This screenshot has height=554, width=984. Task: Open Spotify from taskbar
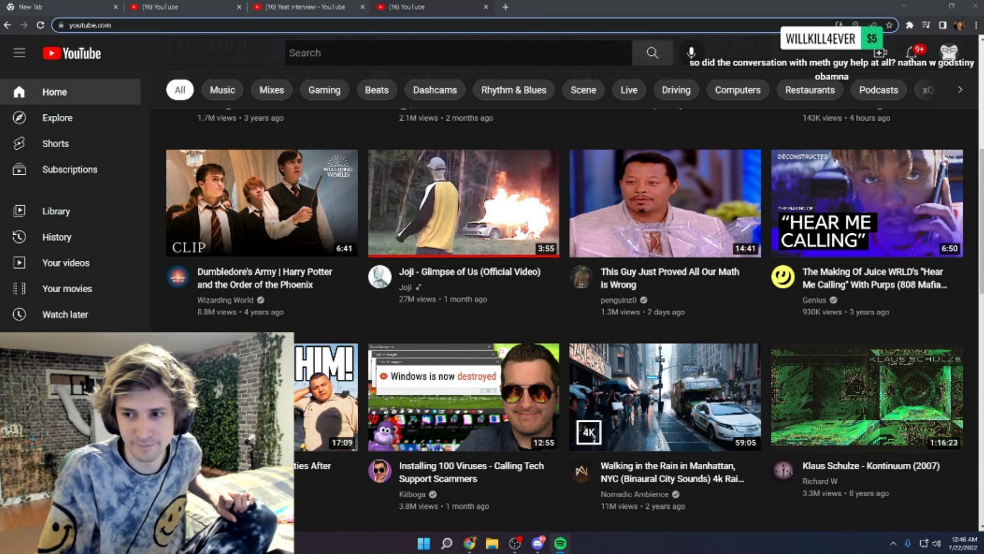pos(560,543)
